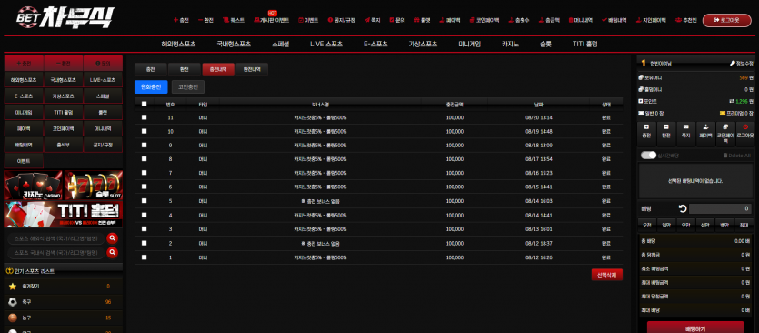Click the search icon for 국내식 sports search
759x333 pixels.
tap(113, 252)
